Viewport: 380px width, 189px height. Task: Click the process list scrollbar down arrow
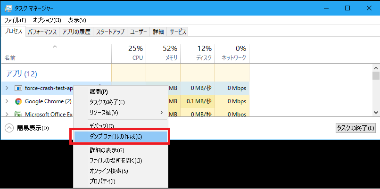[376, 112]
